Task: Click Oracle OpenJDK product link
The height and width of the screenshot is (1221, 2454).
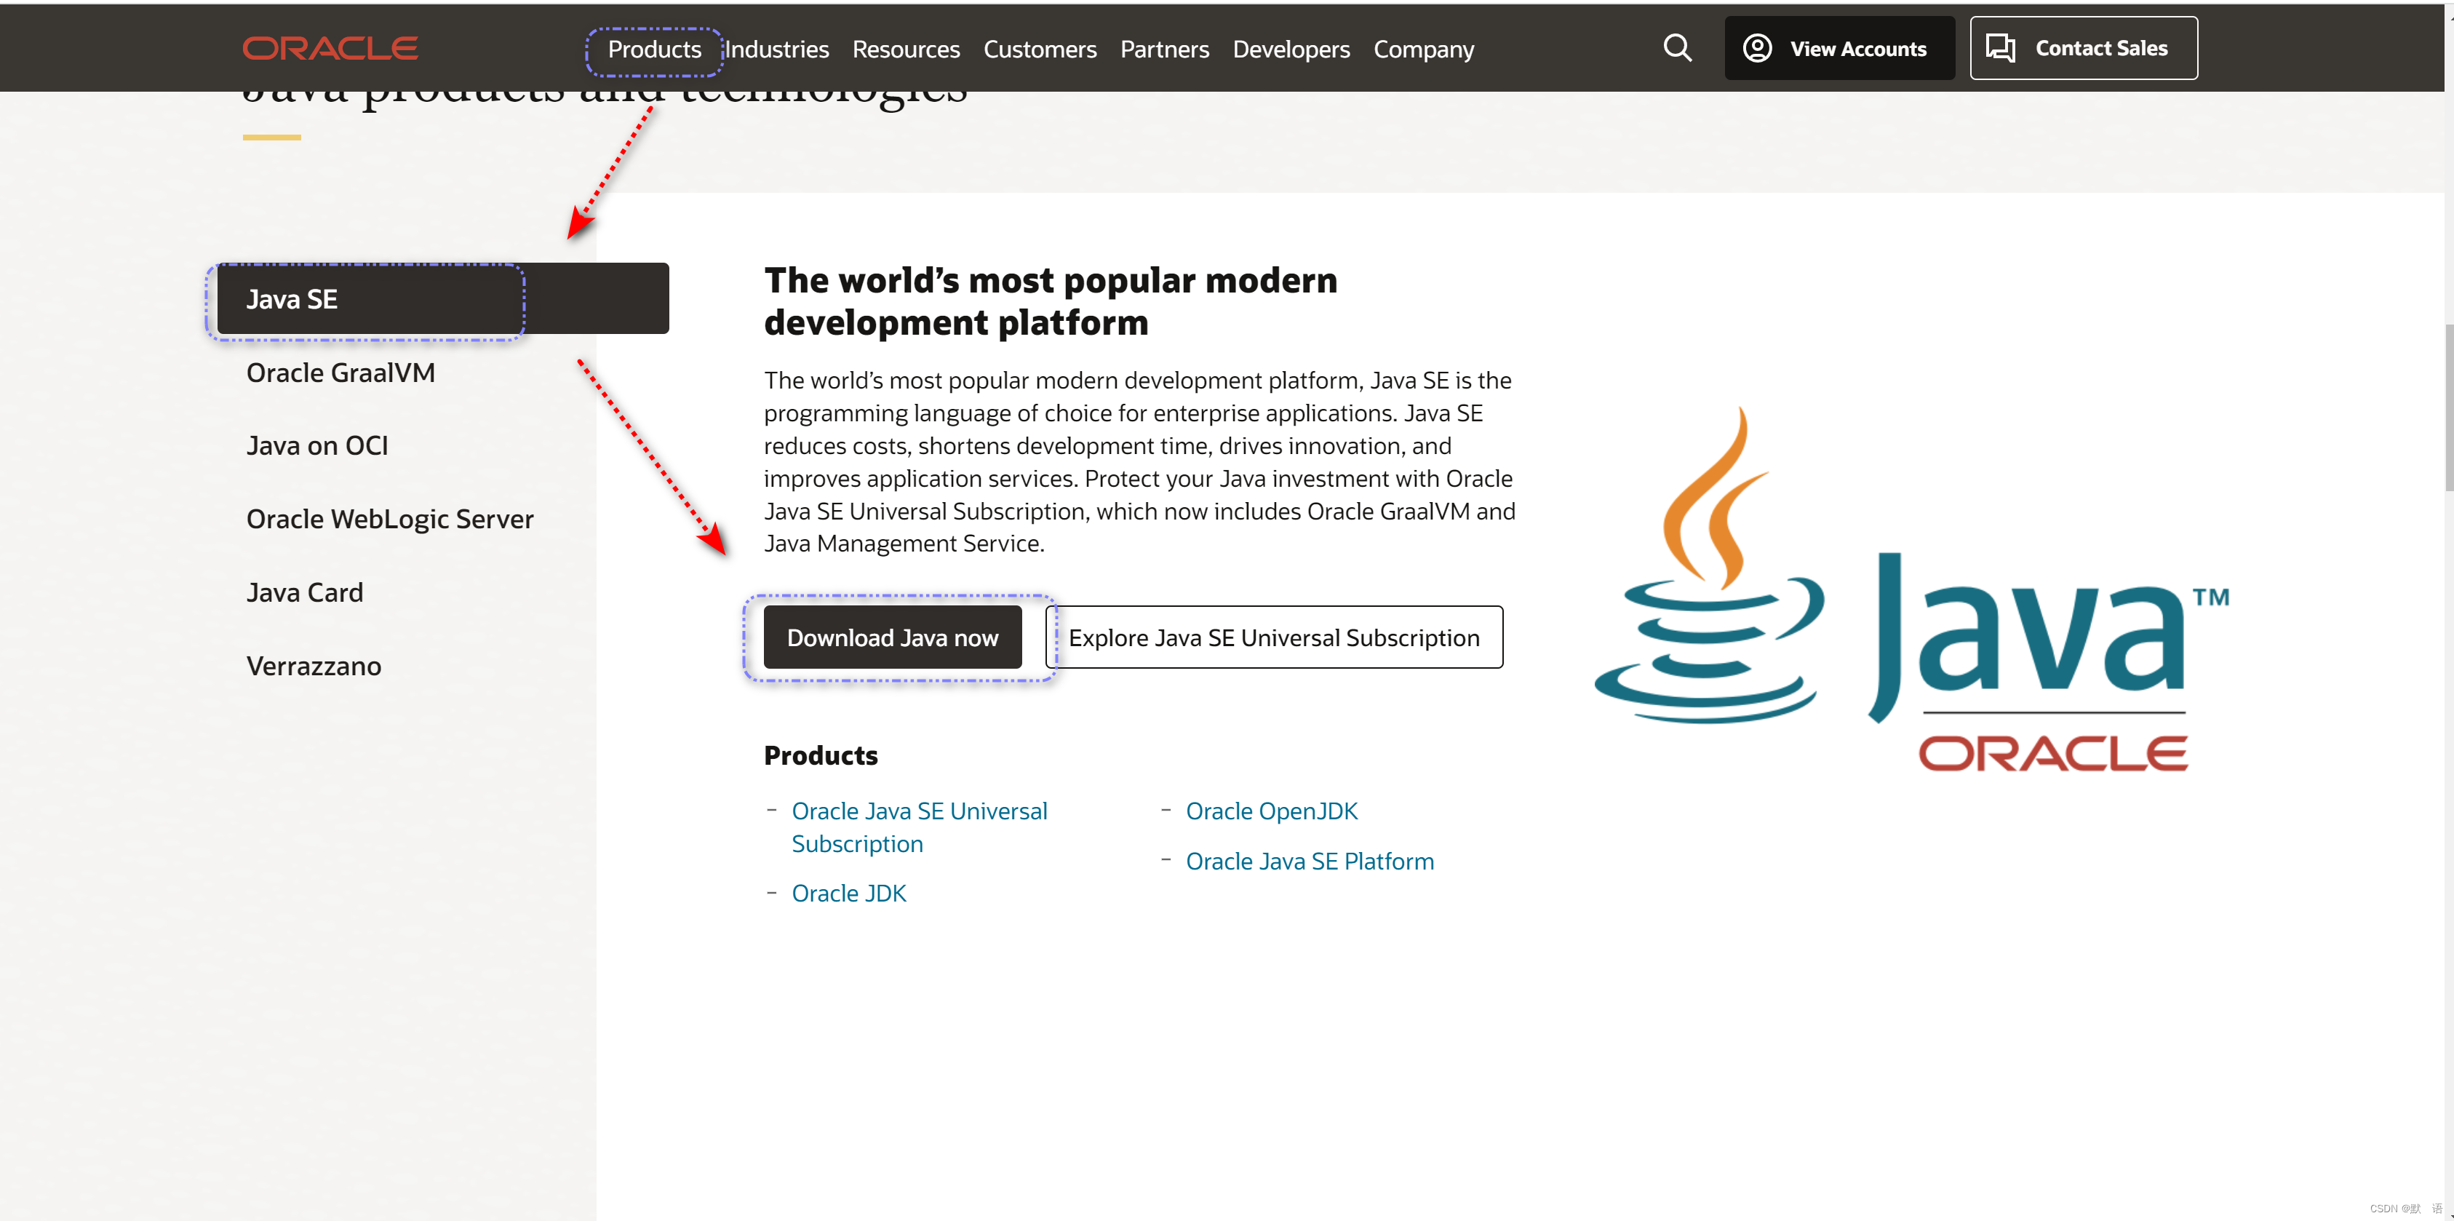Action: (x=1271, y=811)
